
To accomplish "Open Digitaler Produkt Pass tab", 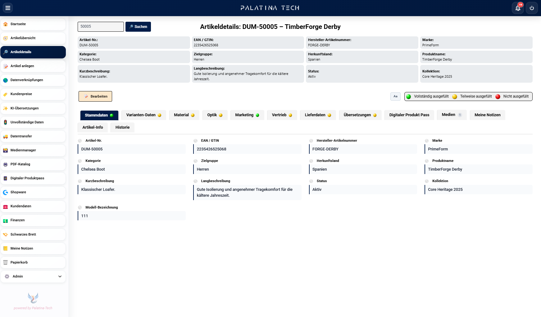I will click(409, 115).
